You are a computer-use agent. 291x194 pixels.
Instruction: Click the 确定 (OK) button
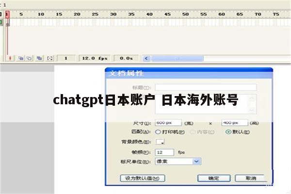[213, 178]
